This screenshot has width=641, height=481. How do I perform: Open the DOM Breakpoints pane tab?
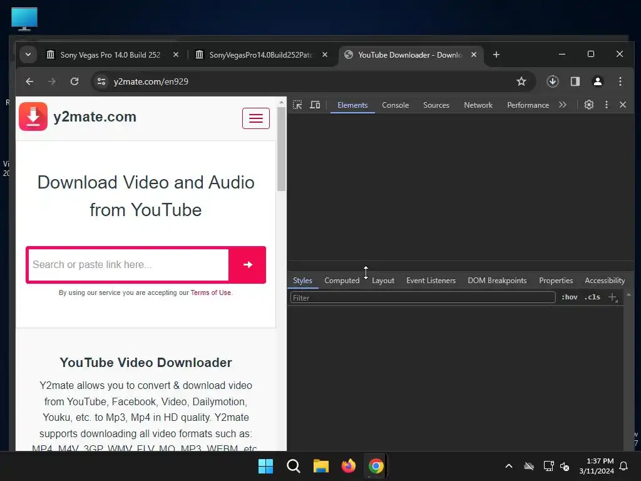(x=497, y=281)
